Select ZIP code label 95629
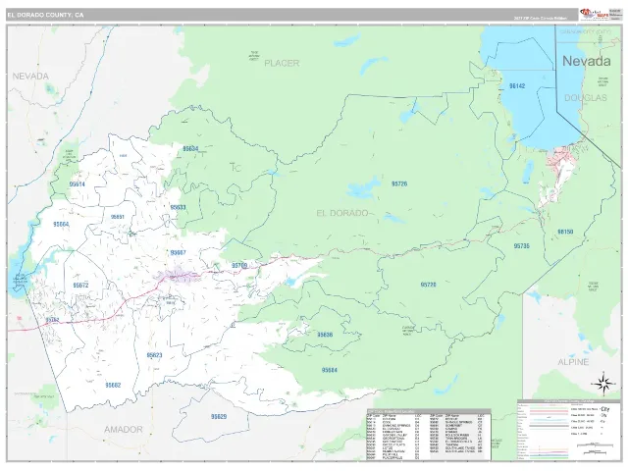 click(x=219, y=416)
